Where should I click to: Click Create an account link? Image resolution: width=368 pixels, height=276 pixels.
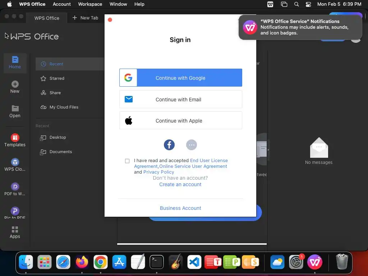[180, 184]
